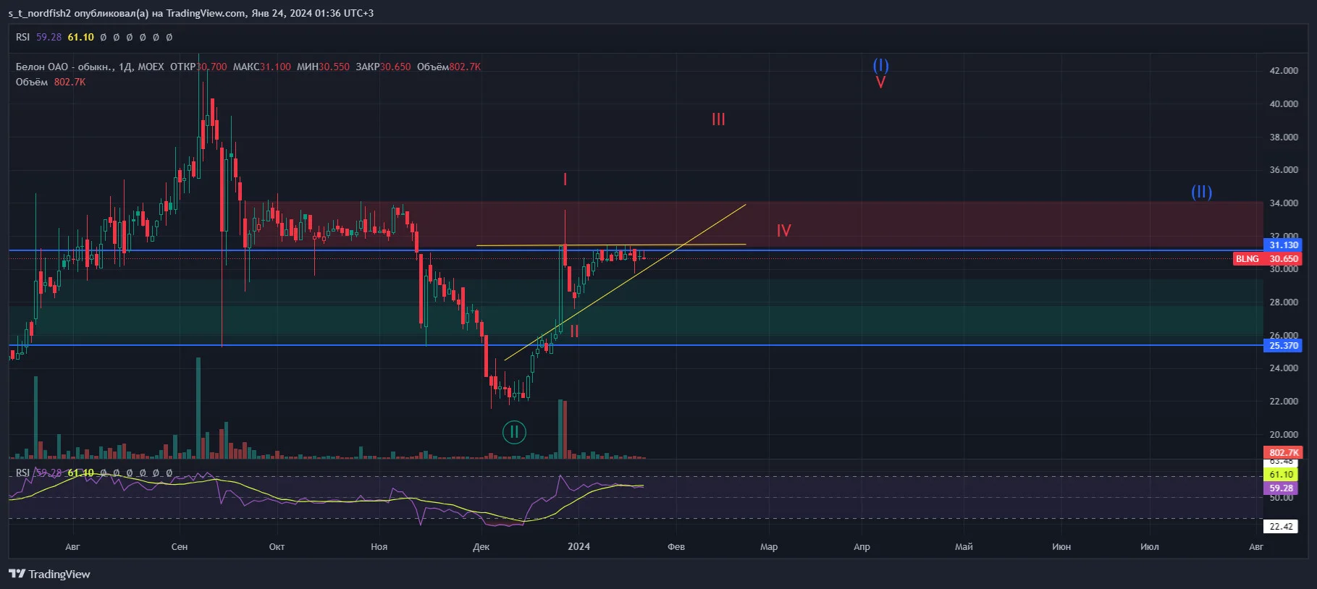Select the rising yellow diagonal trendline
This screenshot has height=589, width=1317.
point(625,282)
